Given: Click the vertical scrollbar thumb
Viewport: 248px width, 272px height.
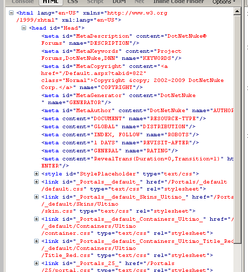Looking at the screenshot, I should pyautogui.click(x=237, y=129).
